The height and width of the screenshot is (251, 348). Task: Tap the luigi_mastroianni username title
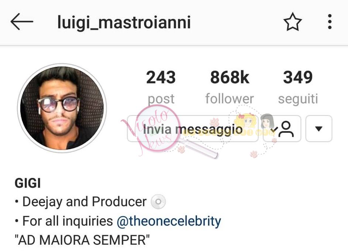pos(124,23)
